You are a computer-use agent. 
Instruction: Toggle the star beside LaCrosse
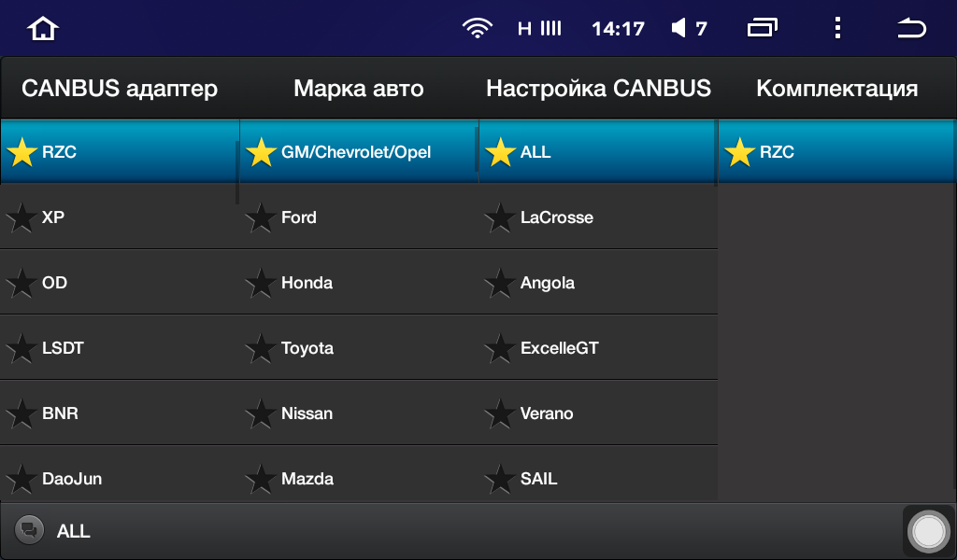pos(499,218)
